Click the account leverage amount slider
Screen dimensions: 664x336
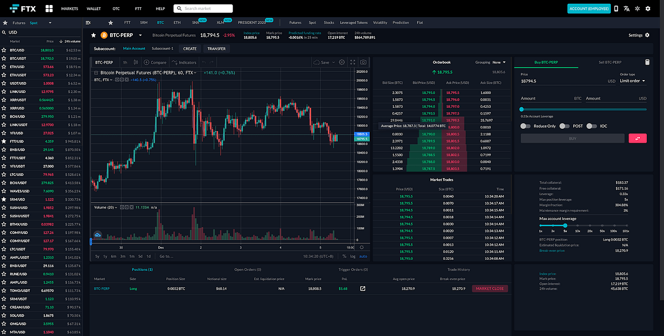click(x=583, y=109)
